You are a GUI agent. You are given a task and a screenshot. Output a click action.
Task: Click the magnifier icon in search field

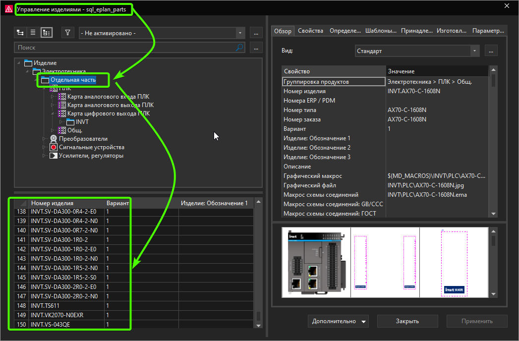click(239, 48)
